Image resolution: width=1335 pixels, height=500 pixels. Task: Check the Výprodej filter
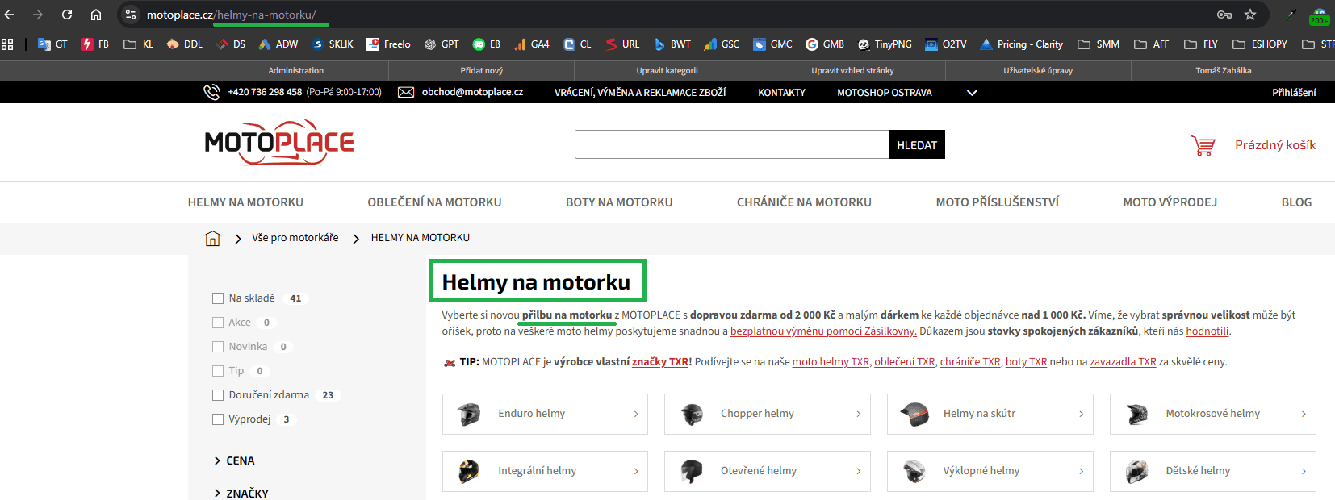(218, 419)
